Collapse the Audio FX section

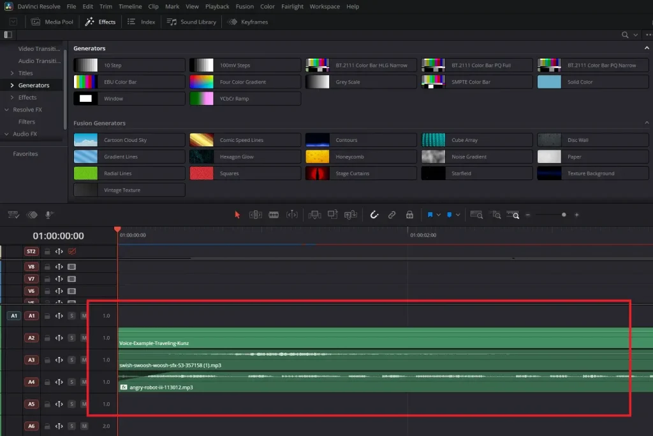click(x=6, y=134)
